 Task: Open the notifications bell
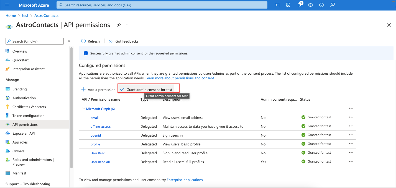299,5
